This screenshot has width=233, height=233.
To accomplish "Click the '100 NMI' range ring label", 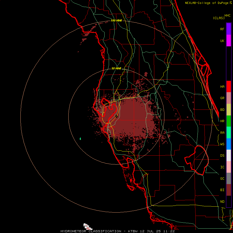I will click(x=116, y=20).
